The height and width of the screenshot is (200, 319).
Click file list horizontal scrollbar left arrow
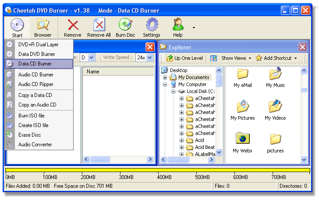pos(86,159)
